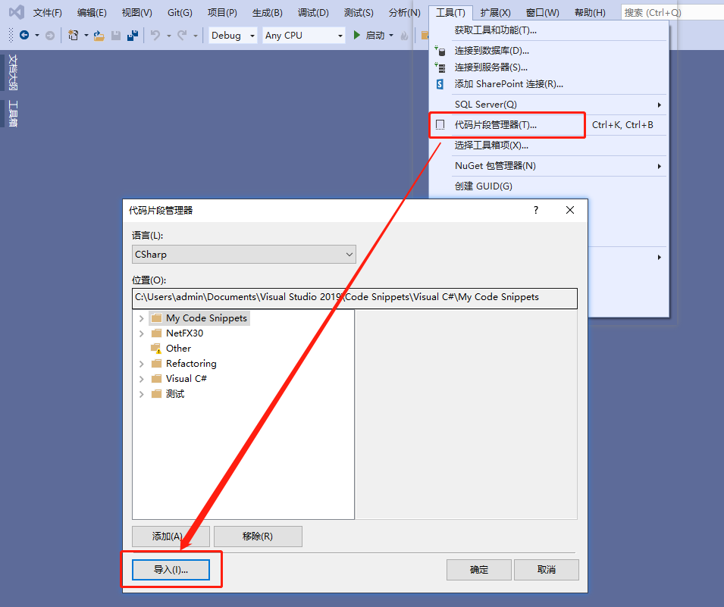Select 获取工具和功能(T) menu entry

pyautogui.click(x=549, y=30)
